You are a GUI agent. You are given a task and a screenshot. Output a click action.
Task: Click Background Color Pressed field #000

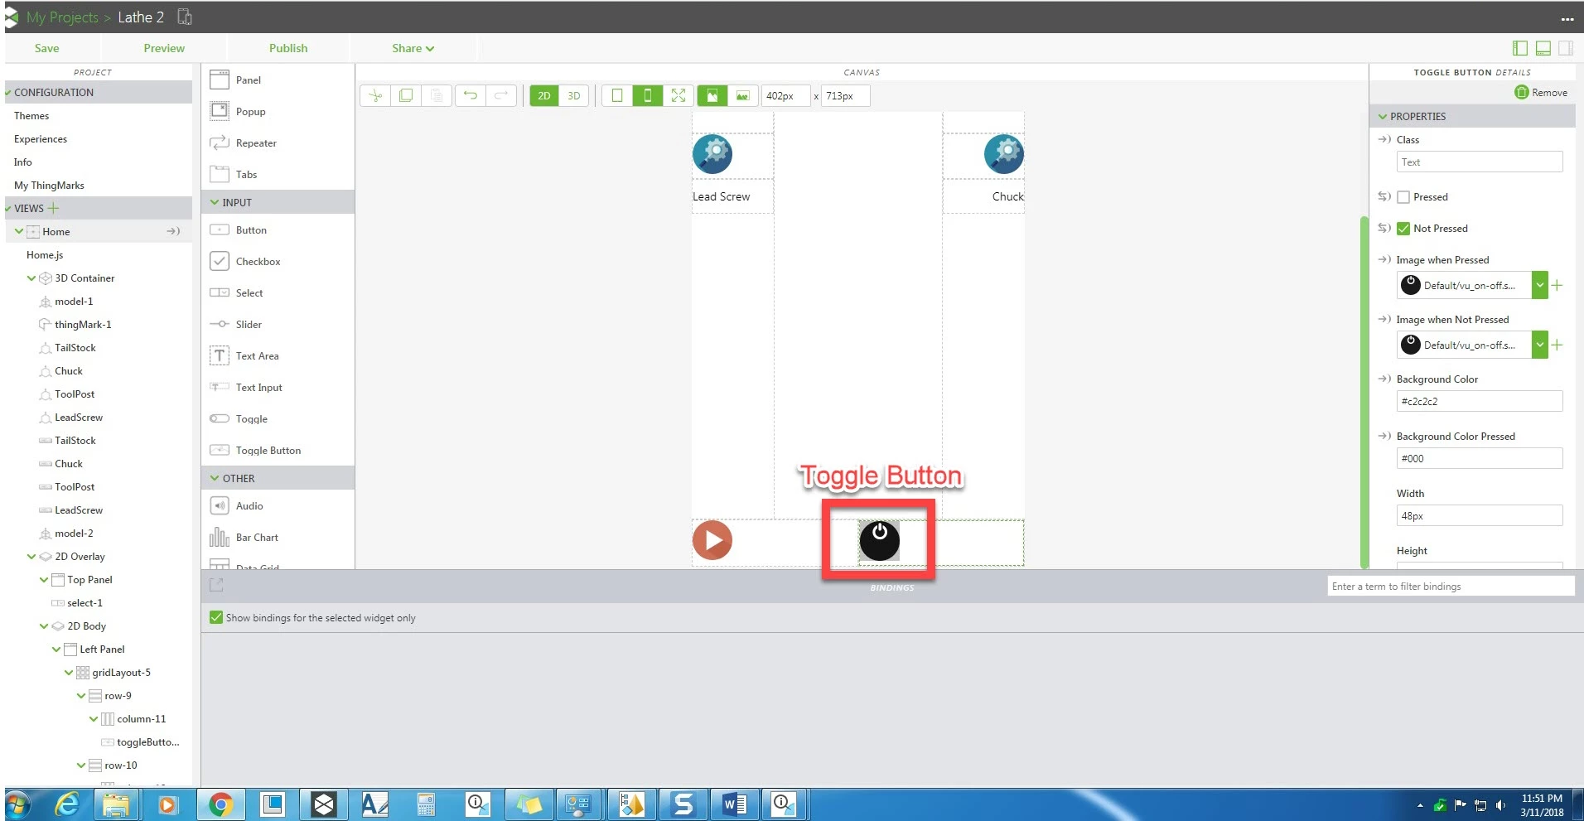(x=1479, y=459)
